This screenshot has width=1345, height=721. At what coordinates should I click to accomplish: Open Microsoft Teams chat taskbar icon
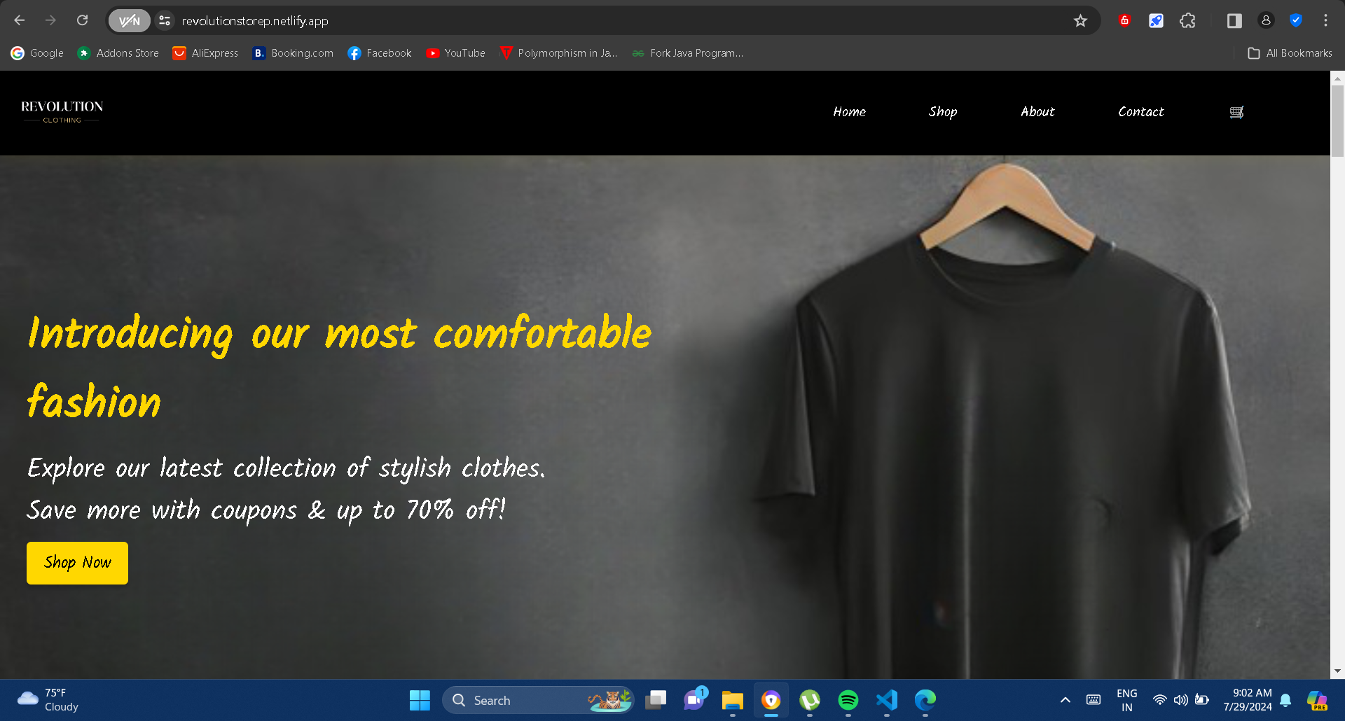694,700
